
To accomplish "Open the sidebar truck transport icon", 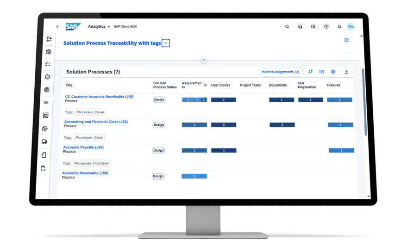I will (44, 141).
